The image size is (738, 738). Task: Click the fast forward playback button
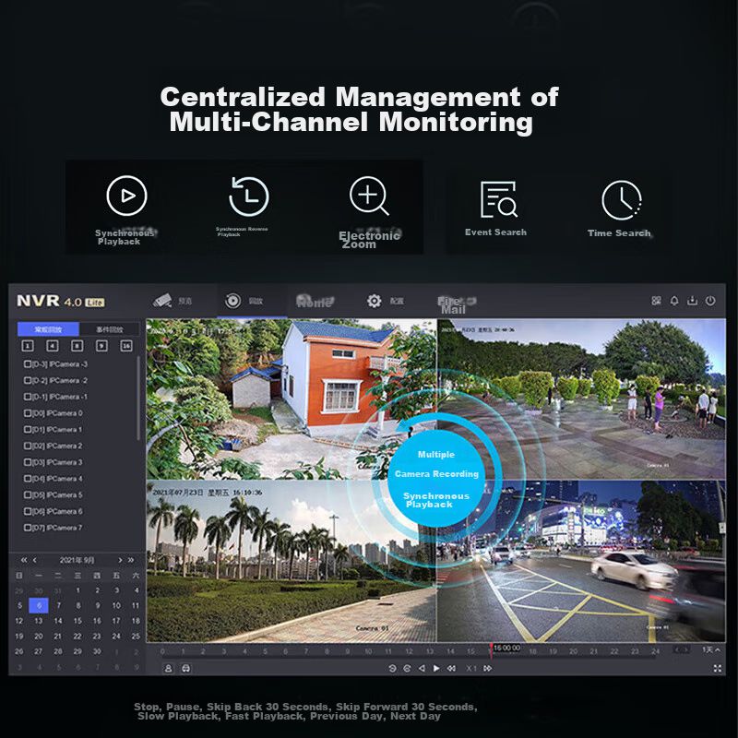pos(488,668)
